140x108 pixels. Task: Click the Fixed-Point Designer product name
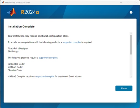(x=18, y=48)
